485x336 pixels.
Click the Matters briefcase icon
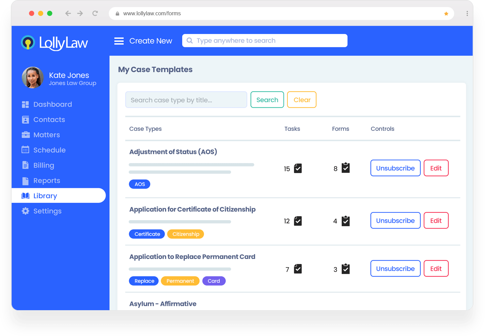point(26,135)
